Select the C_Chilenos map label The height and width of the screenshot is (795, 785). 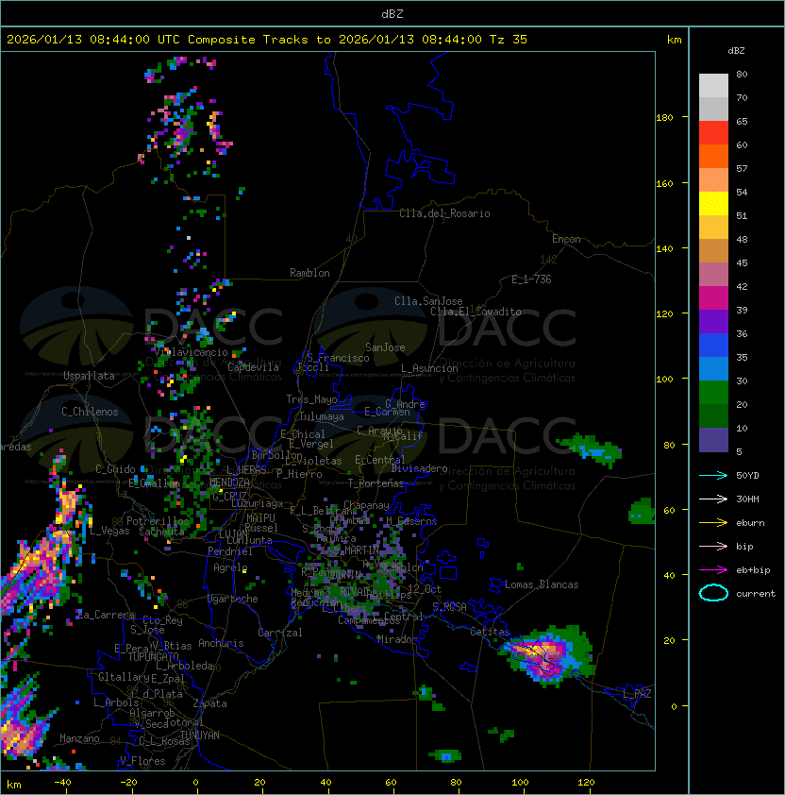click(x=90, y=412)
